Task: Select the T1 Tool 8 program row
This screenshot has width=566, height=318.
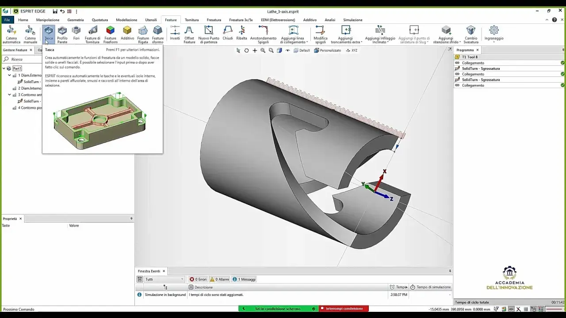Action: (509, 57)
